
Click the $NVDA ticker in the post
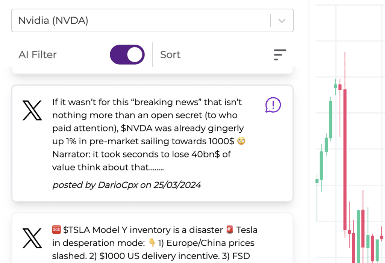click(x=137, y=128)
